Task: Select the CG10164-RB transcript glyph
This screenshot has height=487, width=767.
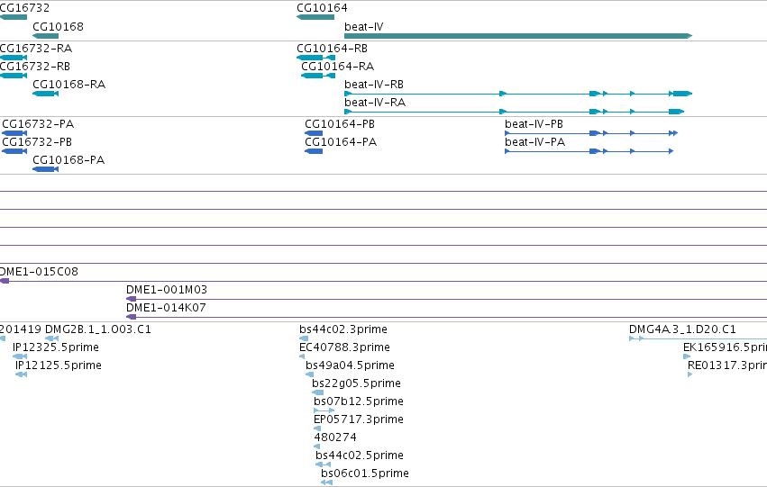Action: point(316,58)
